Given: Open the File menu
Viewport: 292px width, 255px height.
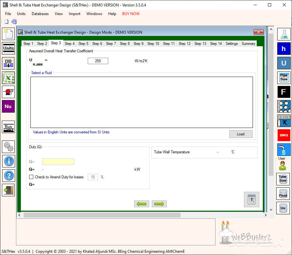Looking at the screenshot, I should pyautogui.click(x=8, y=13).
